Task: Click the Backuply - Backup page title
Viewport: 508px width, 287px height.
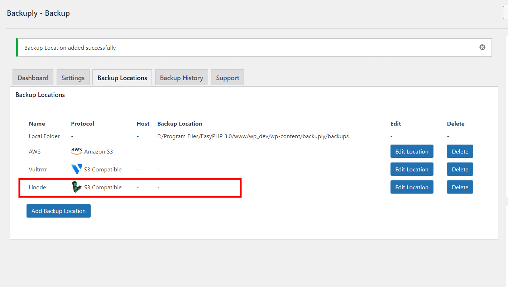Action: click(x=38, y=13)
